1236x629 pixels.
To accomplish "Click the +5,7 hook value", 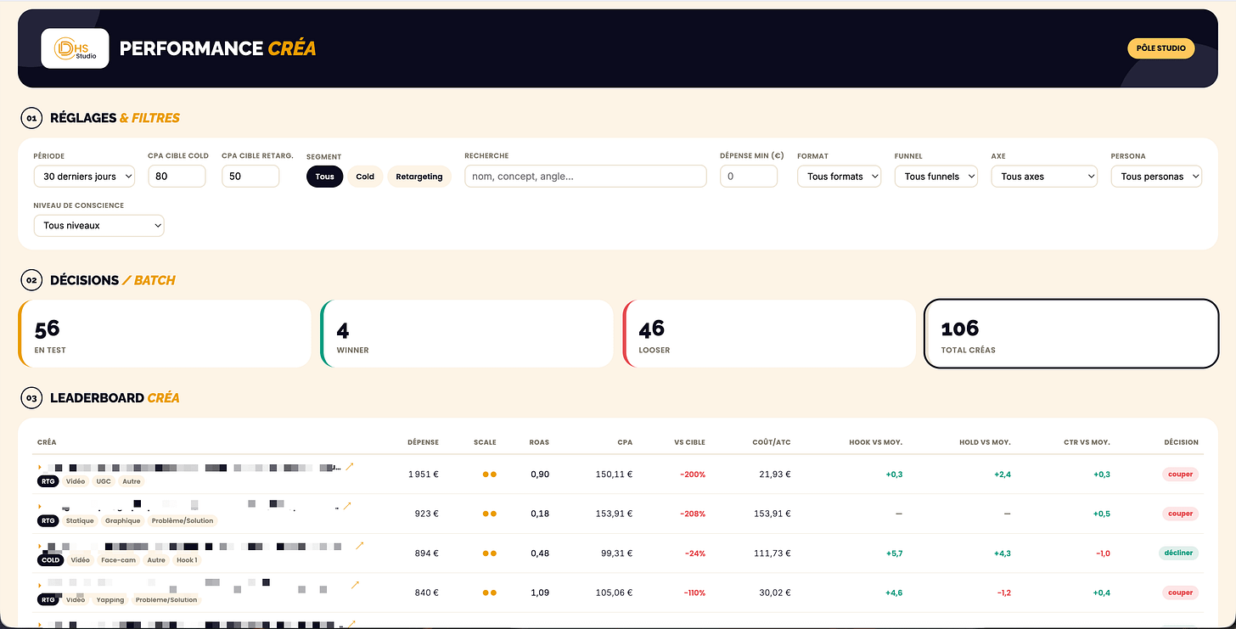I will 894,553.
